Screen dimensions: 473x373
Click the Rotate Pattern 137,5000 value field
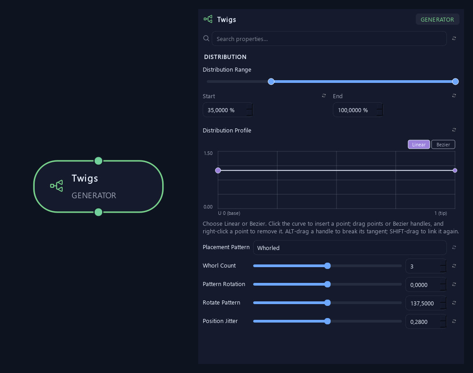426,303
